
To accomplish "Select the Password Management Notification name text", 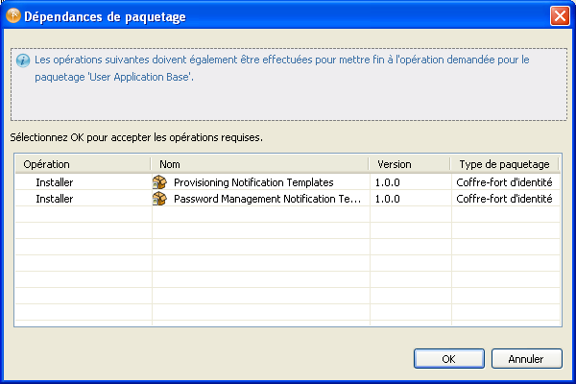I will click(x=268, y=200).
